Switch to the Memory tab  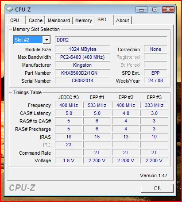(84, 20)
